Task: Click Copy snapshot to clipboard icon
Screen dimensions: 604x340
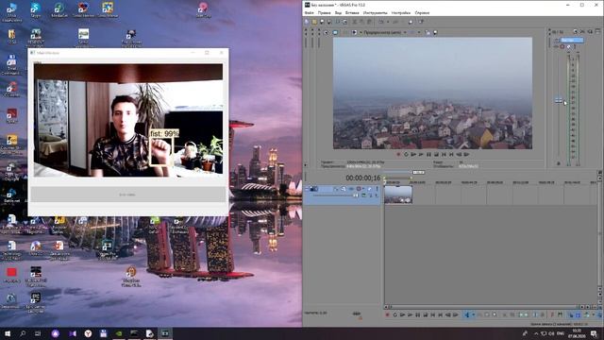Action: [428, 33]
